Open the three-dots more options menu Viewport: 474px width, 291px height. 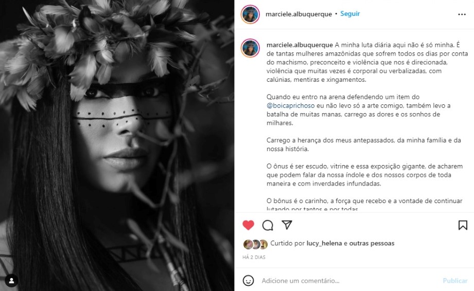pos(462,14)
